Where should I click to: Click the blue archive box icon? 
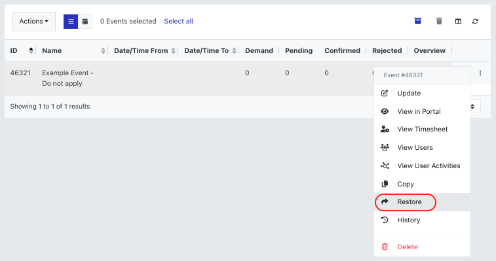tap(417, 21)
